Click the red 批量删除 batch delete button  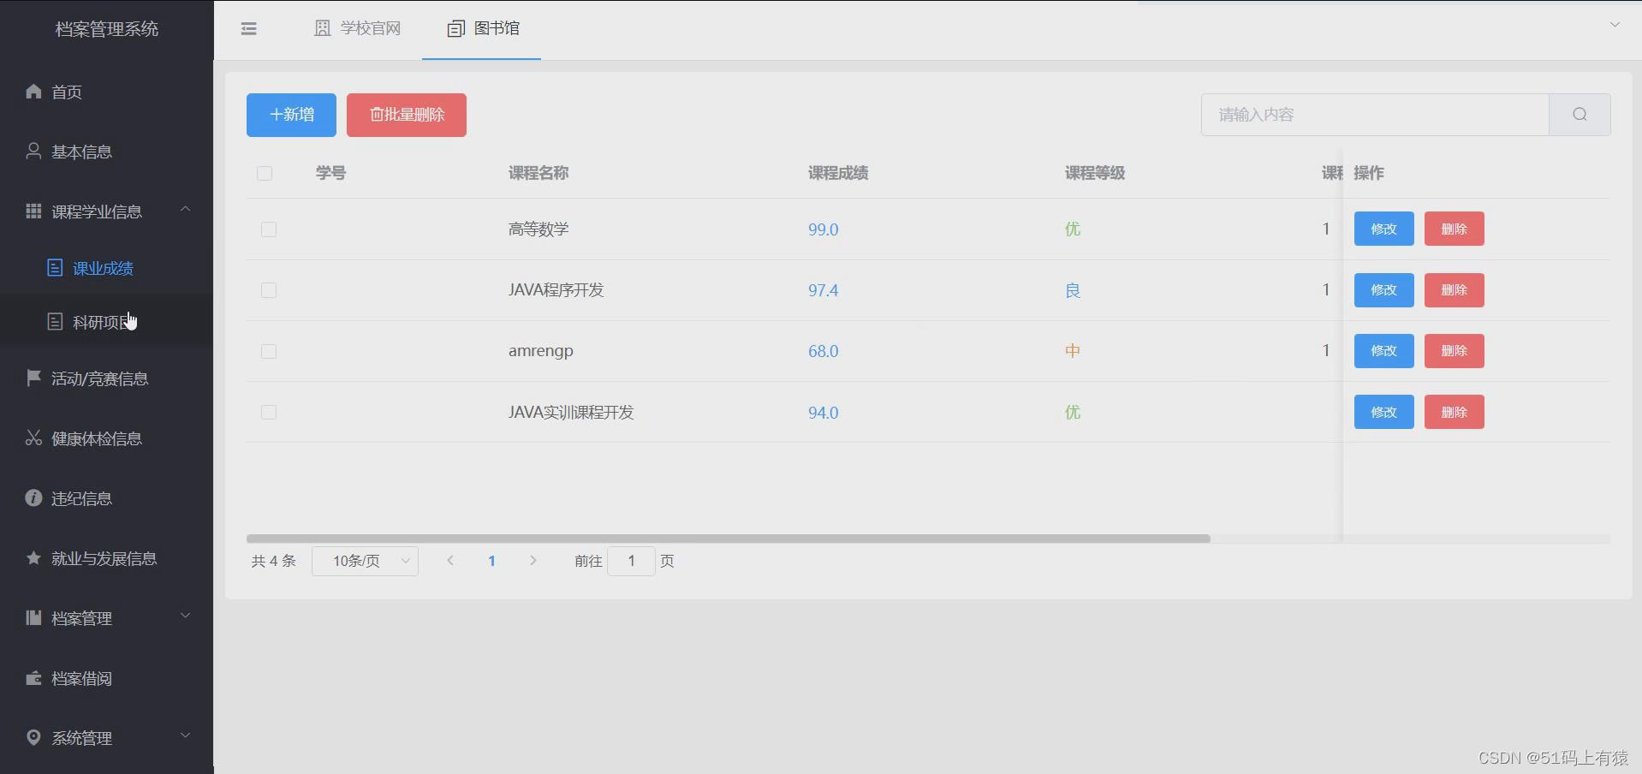tap(406, 114)
